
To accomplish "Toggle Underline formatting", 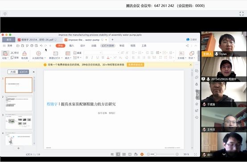I will pyautogui.click(x=98, y=58).
